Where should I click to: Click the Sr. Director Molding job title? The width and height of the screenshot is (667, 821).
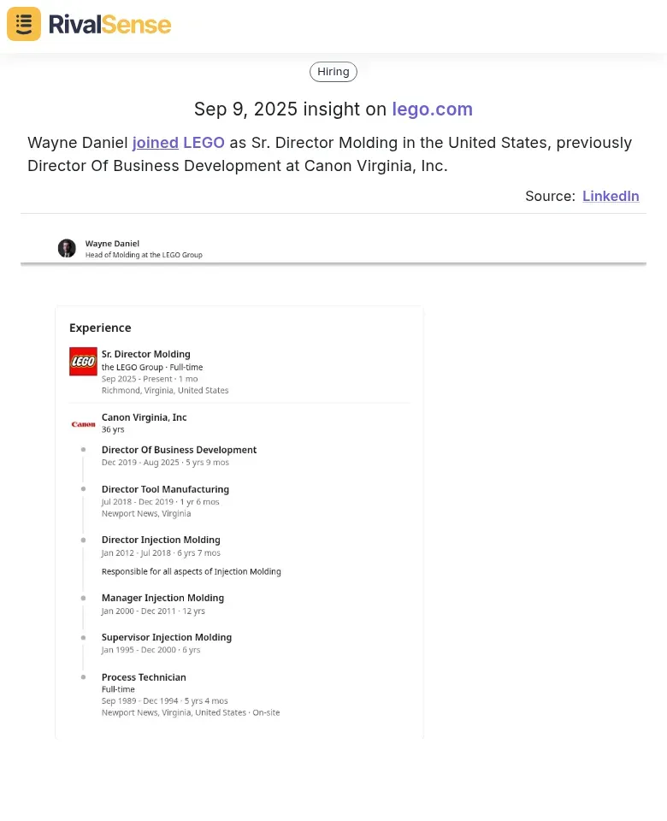click(145, 354)
